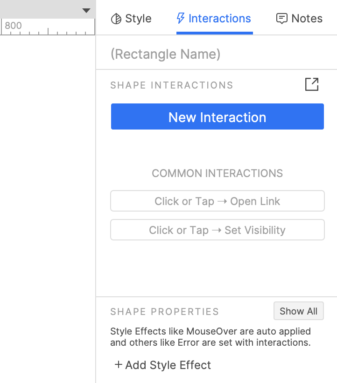Click the plus icon beside Add Style Effect
Viewport: 337px width, 383px height.
click(119, 365)
